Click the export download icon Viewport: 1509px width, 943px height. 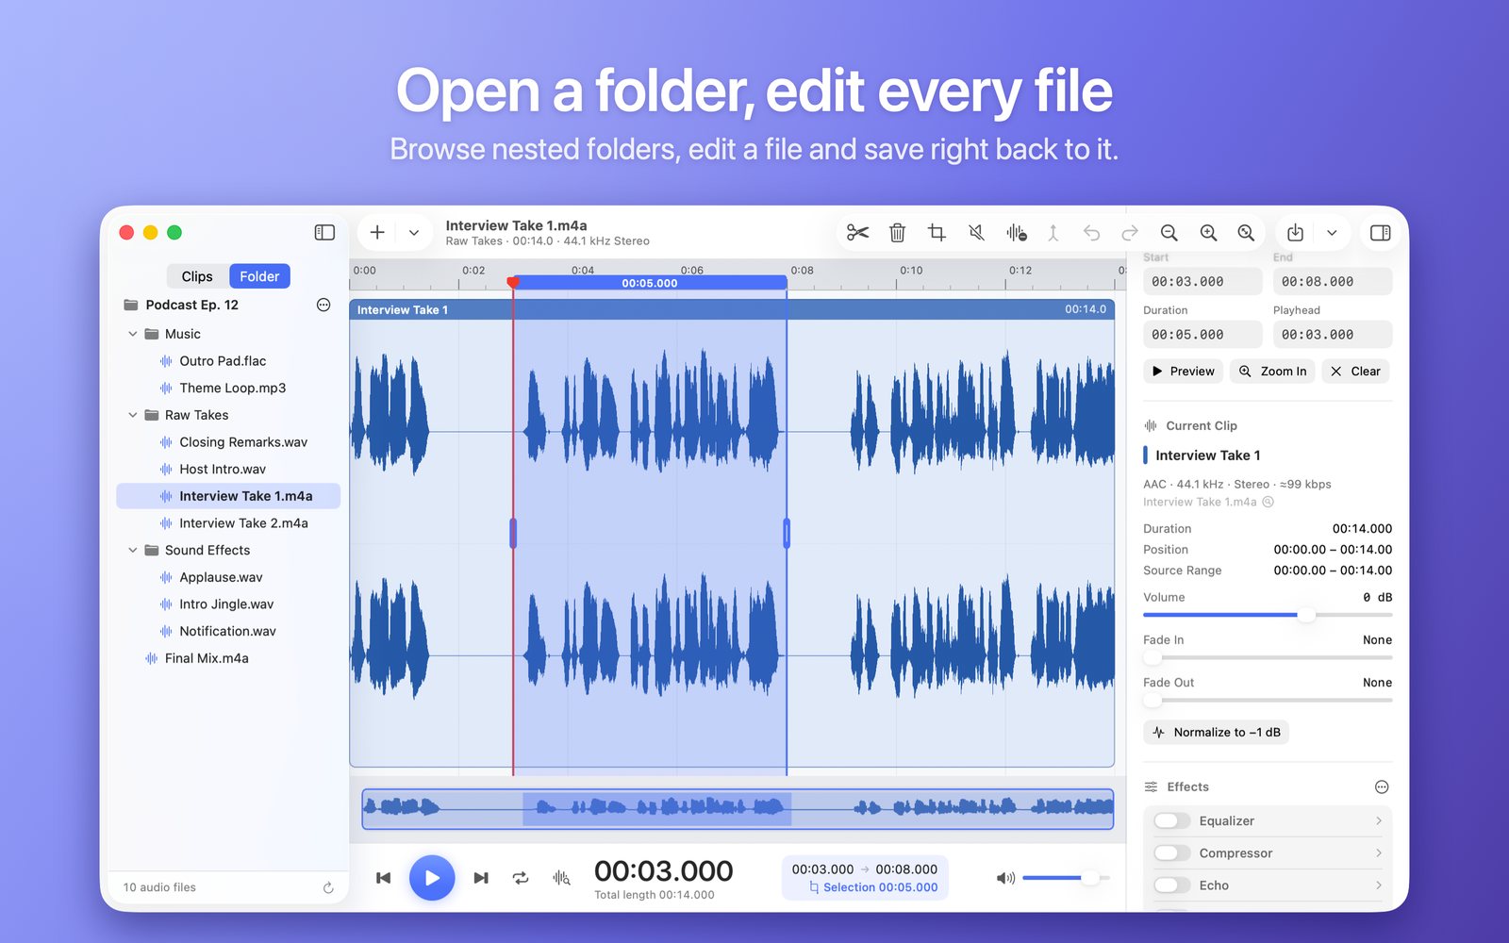pyautogui.click(x=1295, y=233)
